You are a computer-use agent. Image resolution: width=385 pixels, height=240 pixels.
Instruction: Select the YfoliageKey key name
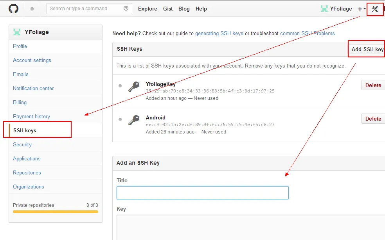point(160,84)
